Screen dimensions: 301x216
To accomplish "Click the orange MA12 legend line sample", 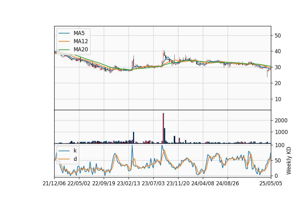I will 64,41.
